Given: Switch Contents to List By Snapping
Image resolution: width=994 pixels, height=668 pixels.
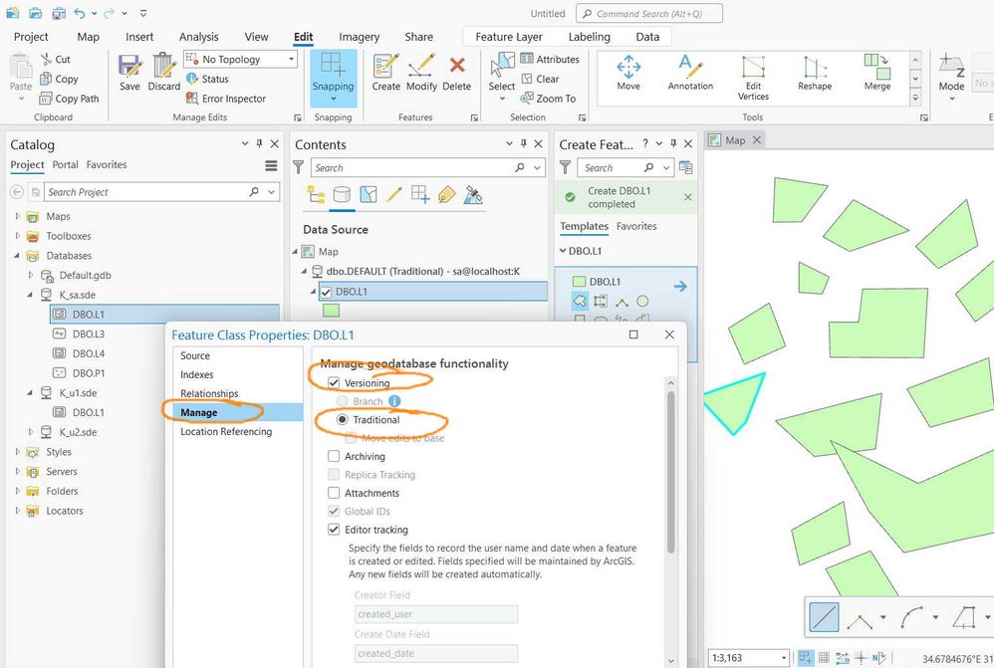Looking at the screenshot, I should (x=420, y=194).
